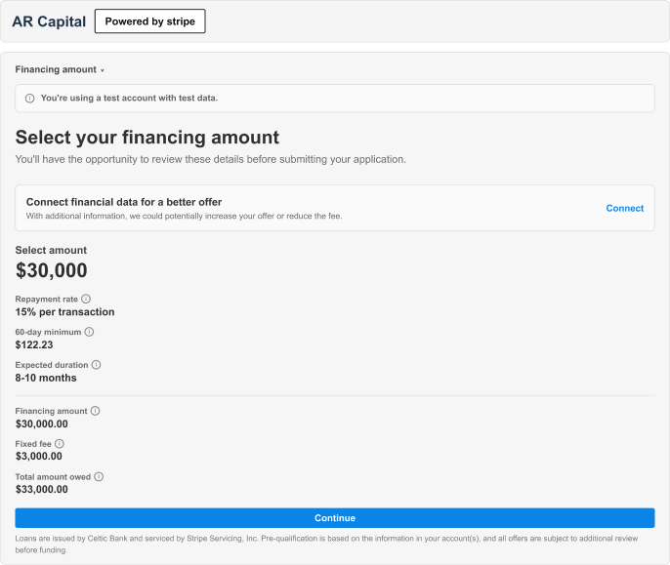670x565 pixels.
Task: Open the 60-day minimum info tooltip icon
Action: pyautogui.click(x=89, y=332)
